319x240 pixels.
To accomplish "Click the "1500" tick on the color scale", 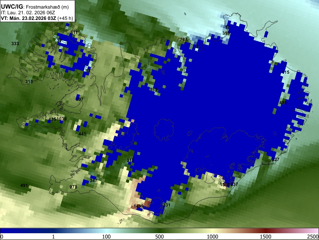I will tap(265, 237).
